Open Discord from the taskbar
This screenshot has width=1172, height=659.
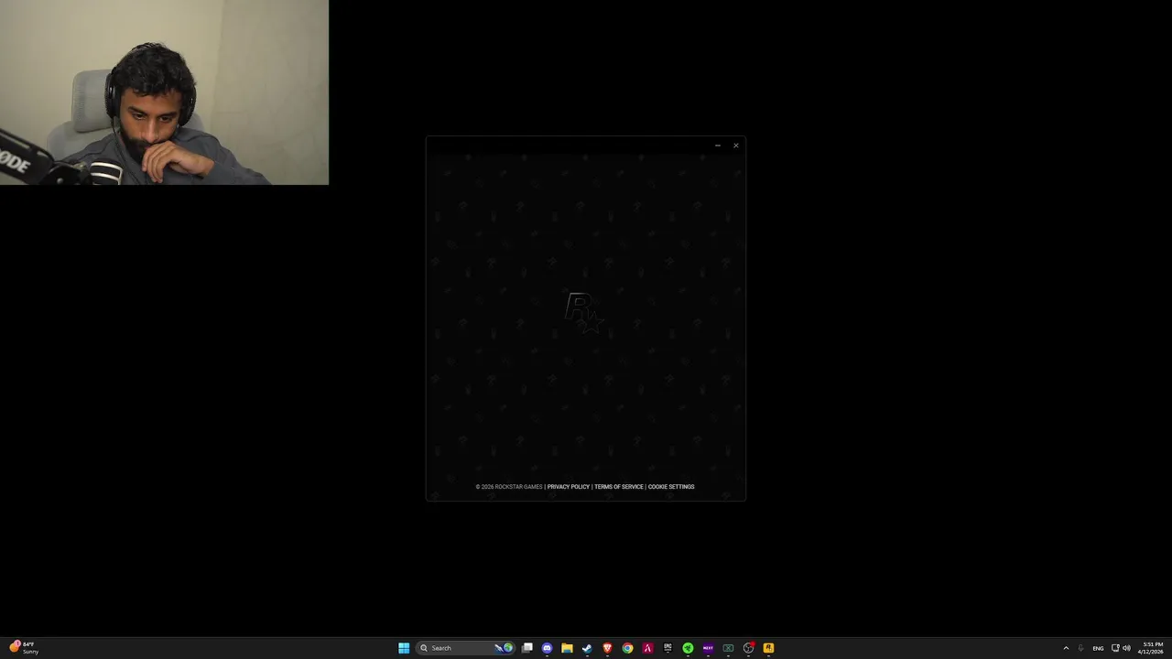pyautogui.click(x=548, y=648)
